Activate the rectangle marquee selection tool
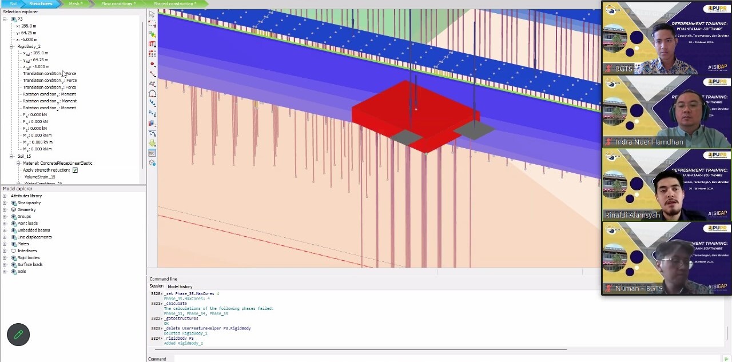Image resolution: width=732 pixels, height=362 pixels. (152, 24)
